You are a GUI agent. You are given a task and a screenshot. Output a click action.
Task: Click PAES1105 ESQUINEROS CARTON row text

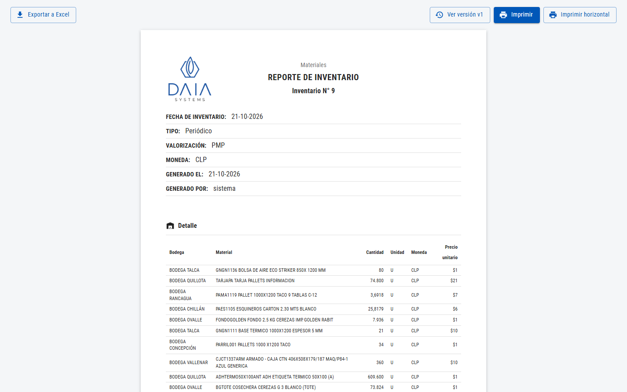pyautogui.click(x=266, y=309)
